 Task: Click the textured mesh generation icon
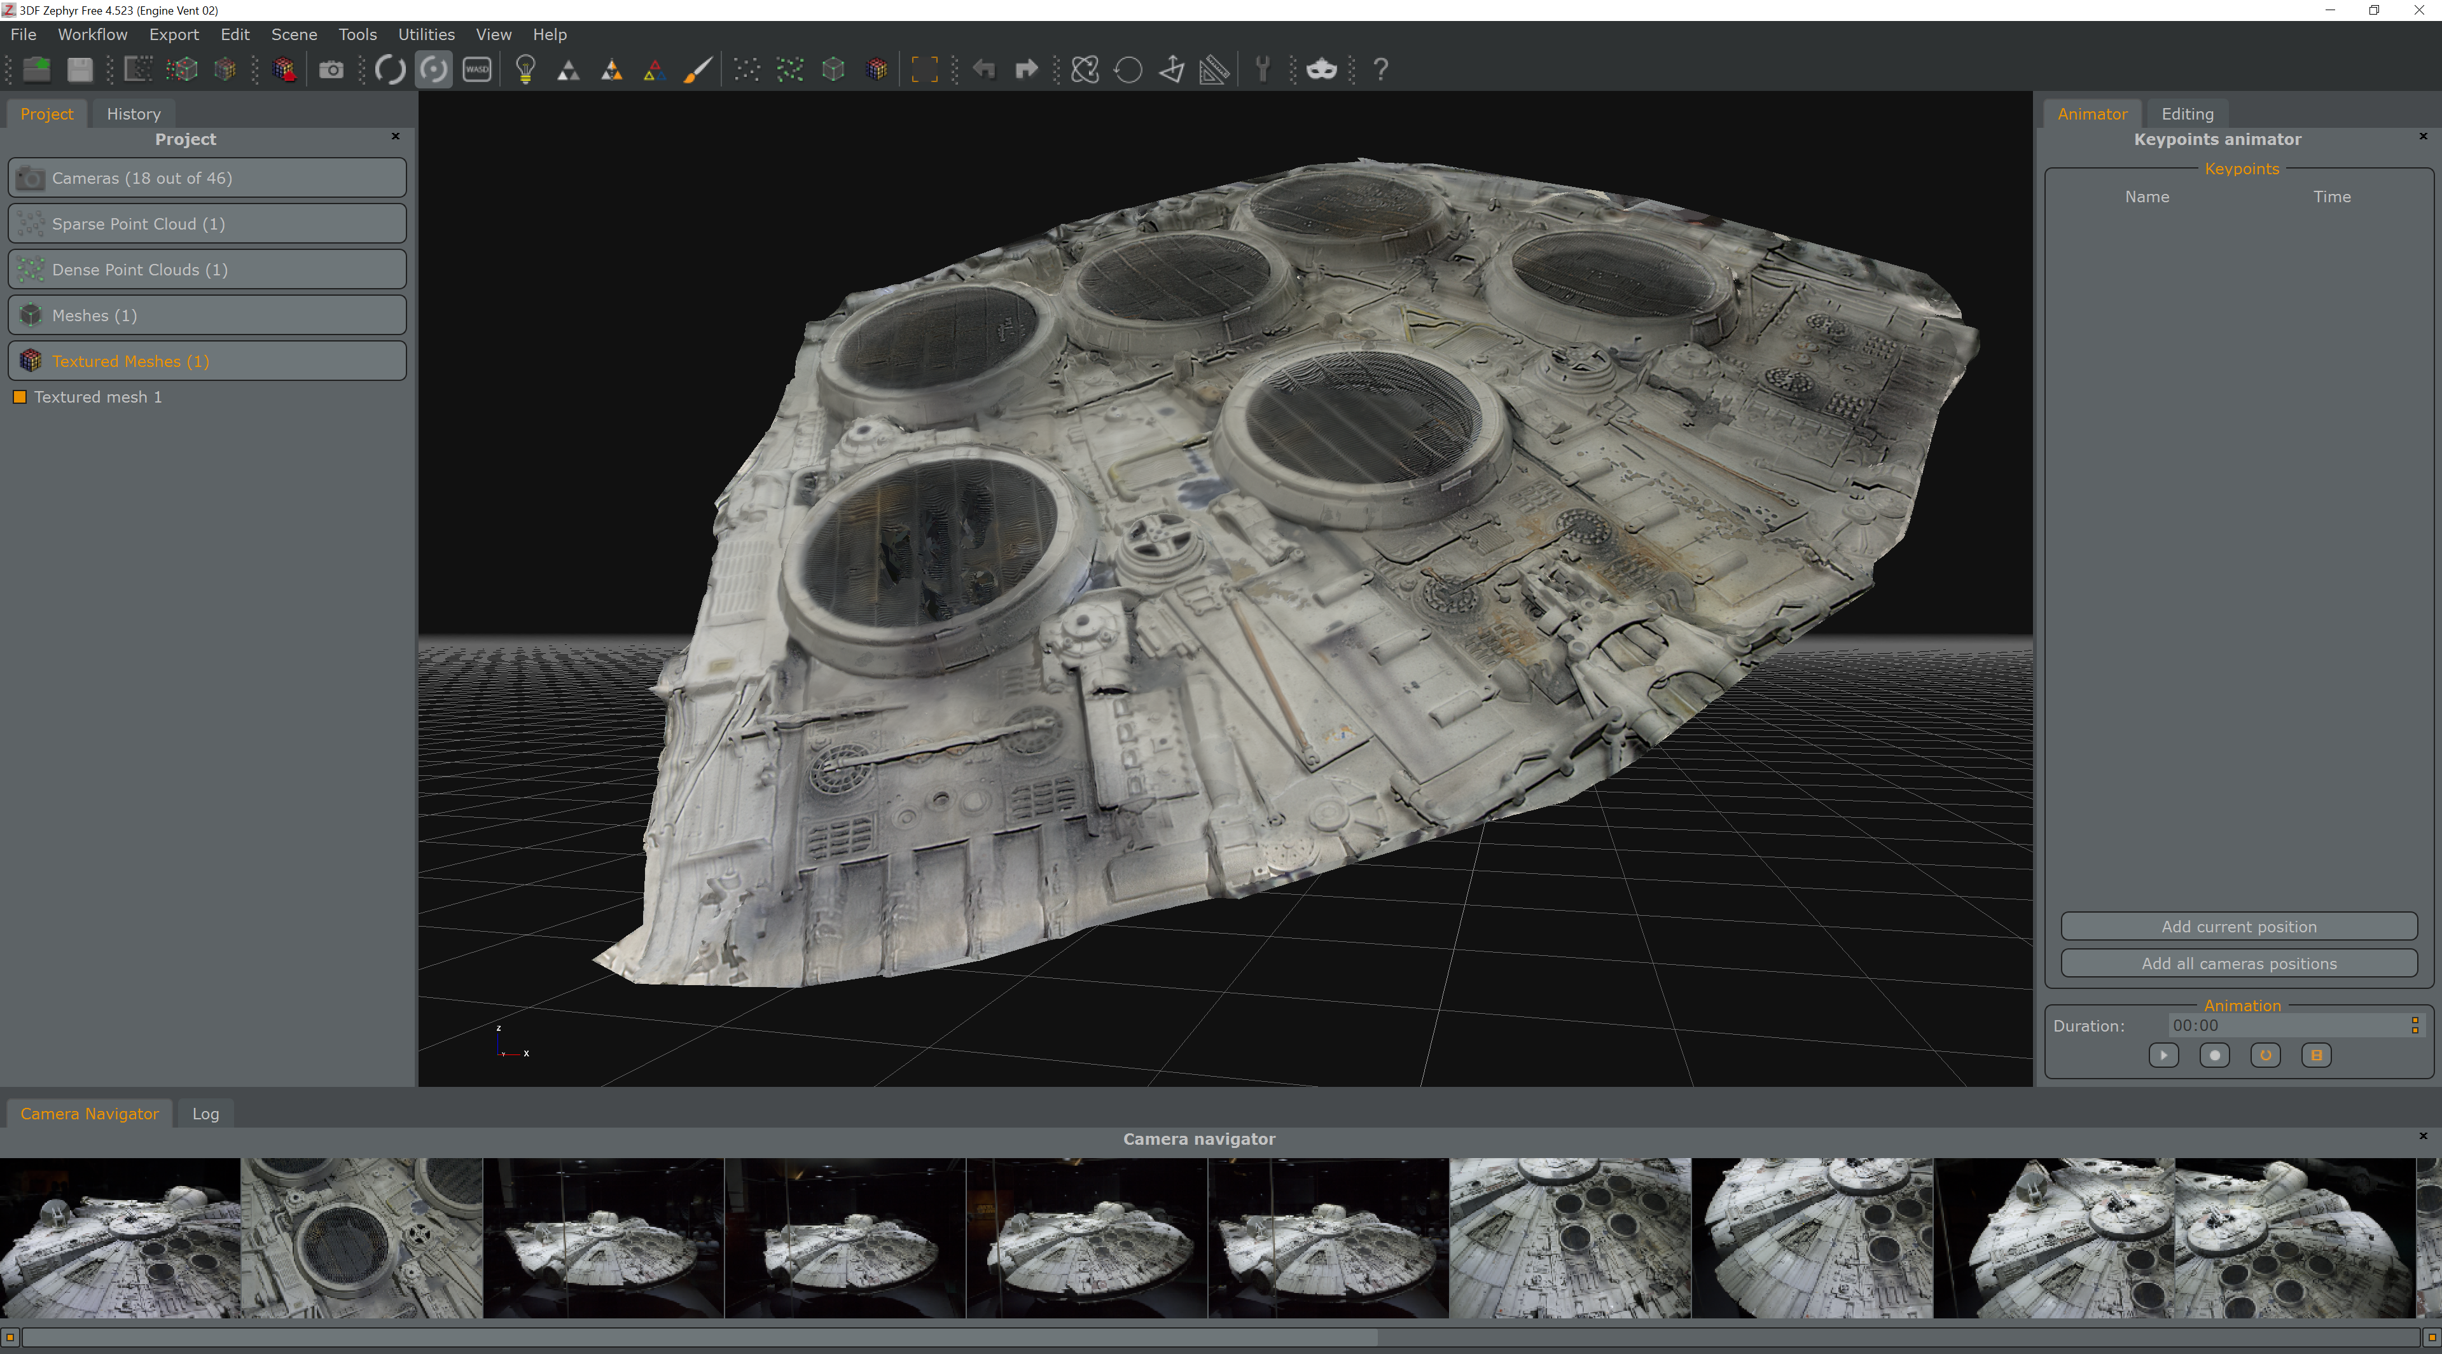[x=226, y=69]
